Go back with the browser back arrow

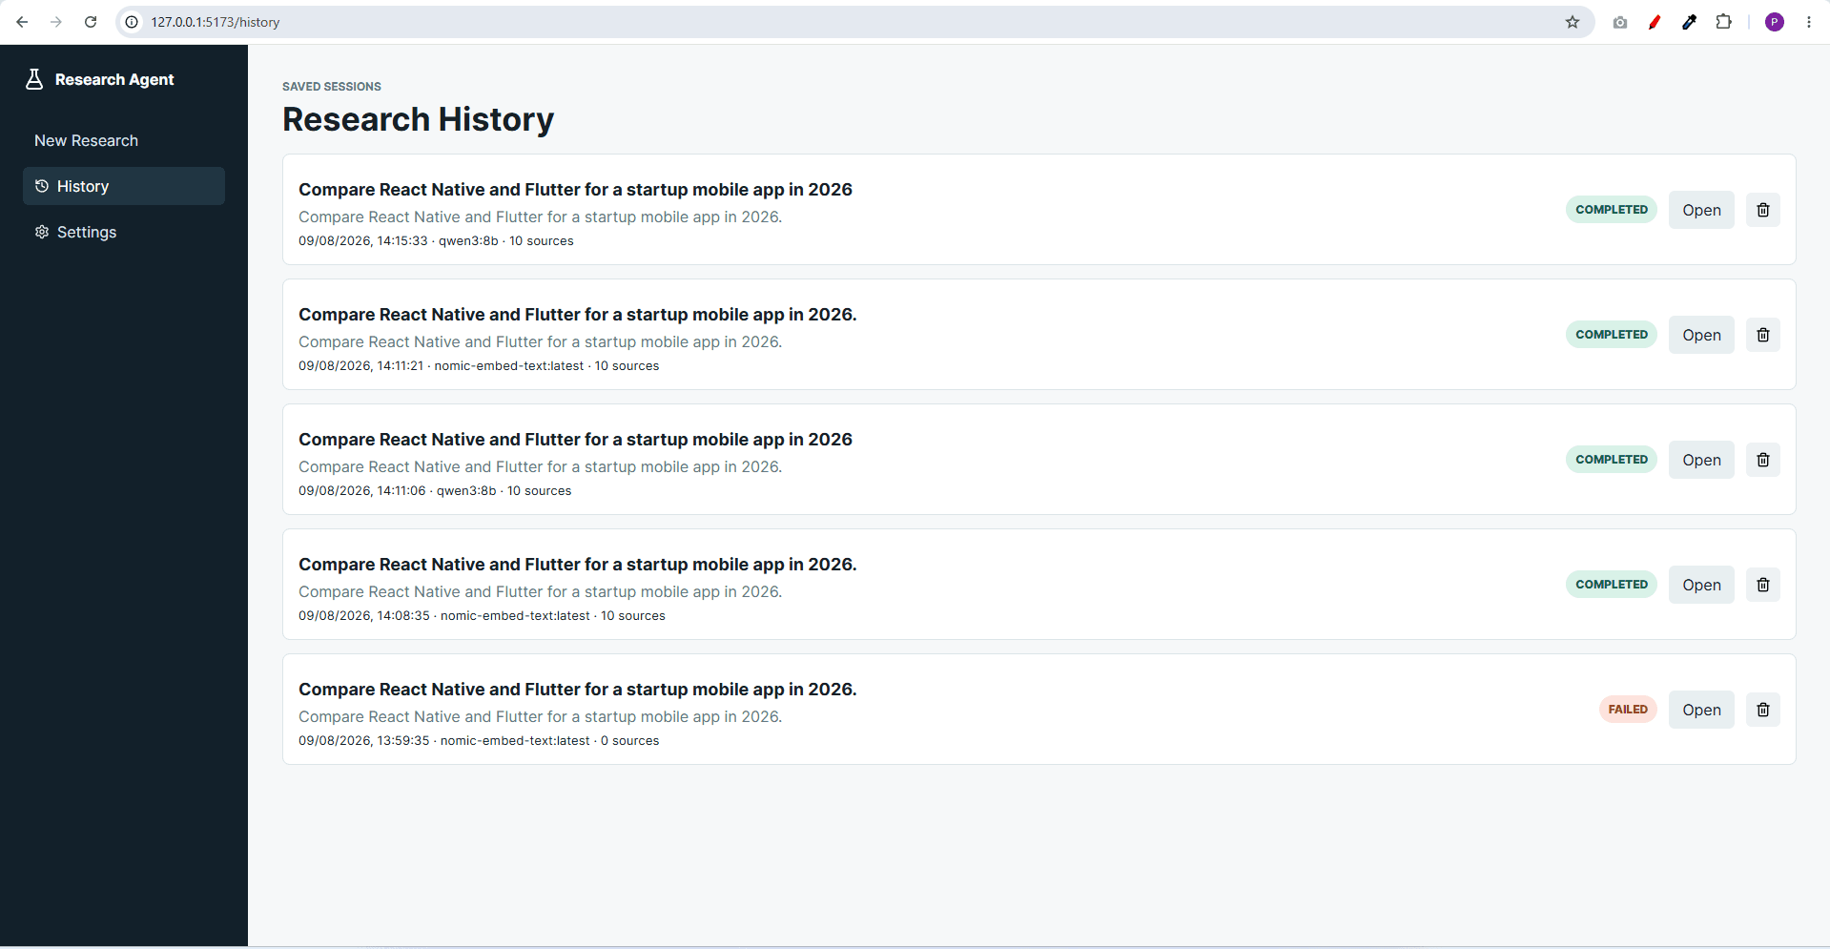tap(22, 22)
